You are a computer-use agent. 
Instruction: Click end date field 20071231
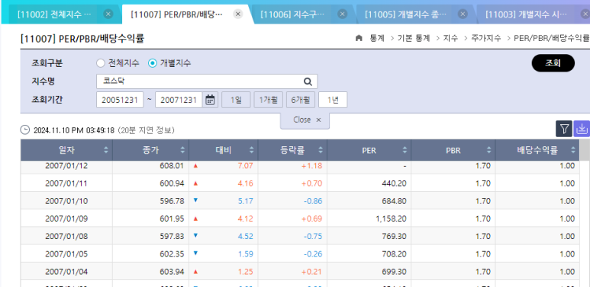pos(179,100)
